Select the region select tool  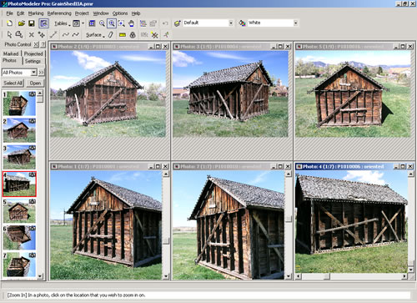click(x=19, y=35)
